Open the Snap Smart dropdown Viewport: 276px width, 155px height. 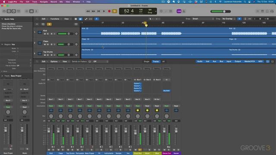tap(203, 19)
